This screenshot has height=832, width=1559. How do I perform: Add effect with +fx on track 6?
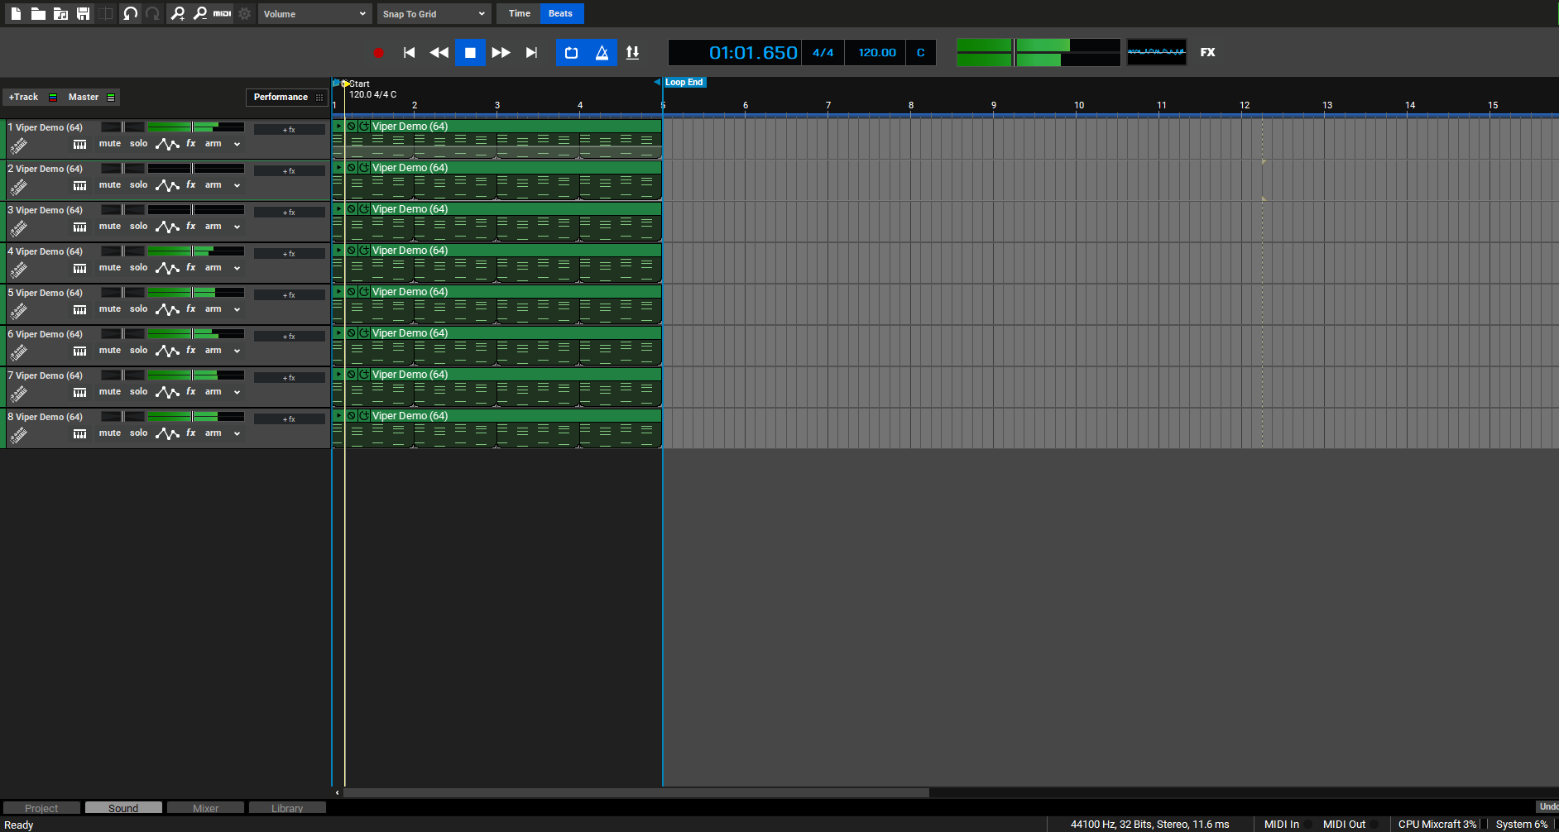[x=289, y=337]
